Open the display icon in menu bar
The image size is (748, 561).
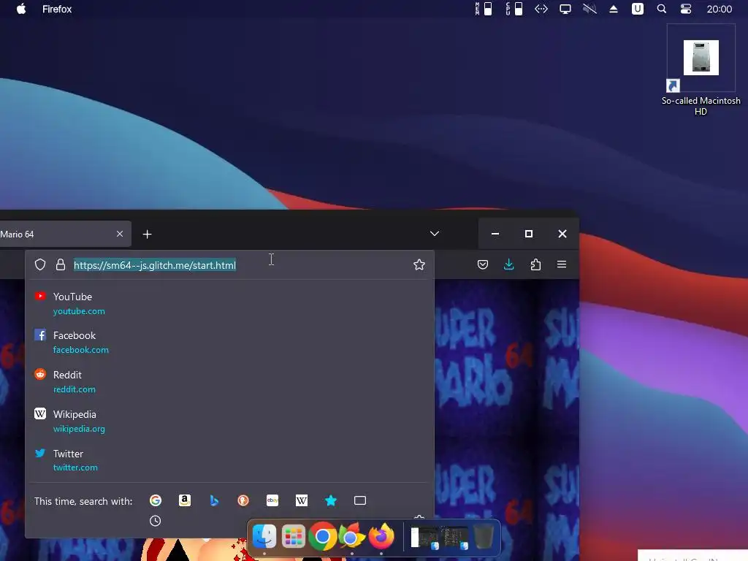(565, 9)
